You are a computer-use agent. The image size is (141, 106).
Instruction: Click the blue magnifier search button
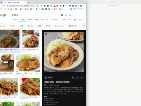[x=70, y=15]
